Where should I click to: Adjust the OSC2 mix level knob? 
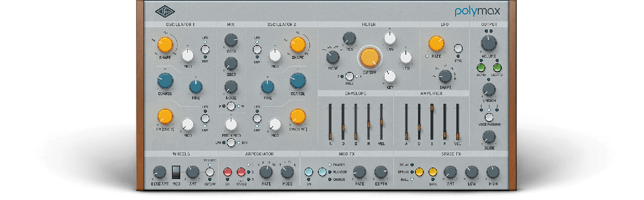point(231,64)
